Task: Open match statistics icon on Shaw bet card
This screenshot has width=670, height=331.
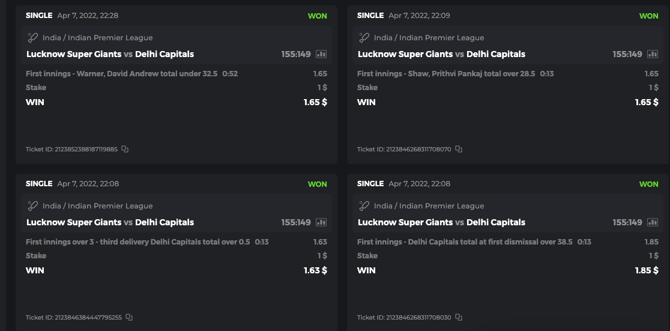Action: point(653,54)
